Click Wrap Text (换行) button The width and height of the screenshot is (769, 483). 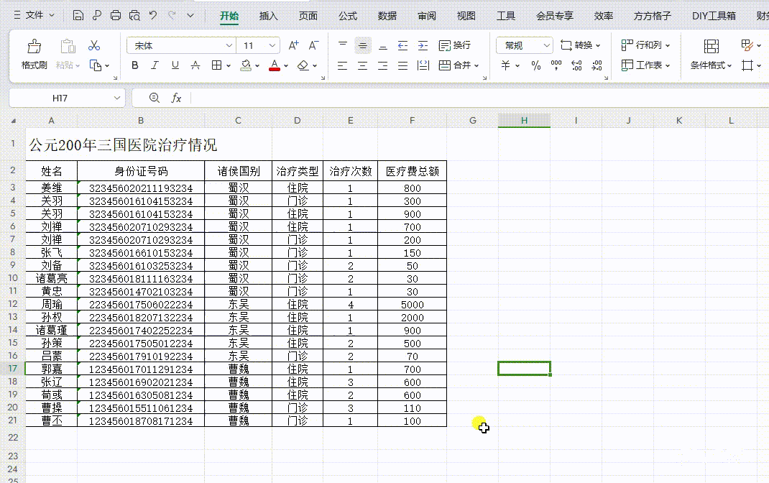455,45
